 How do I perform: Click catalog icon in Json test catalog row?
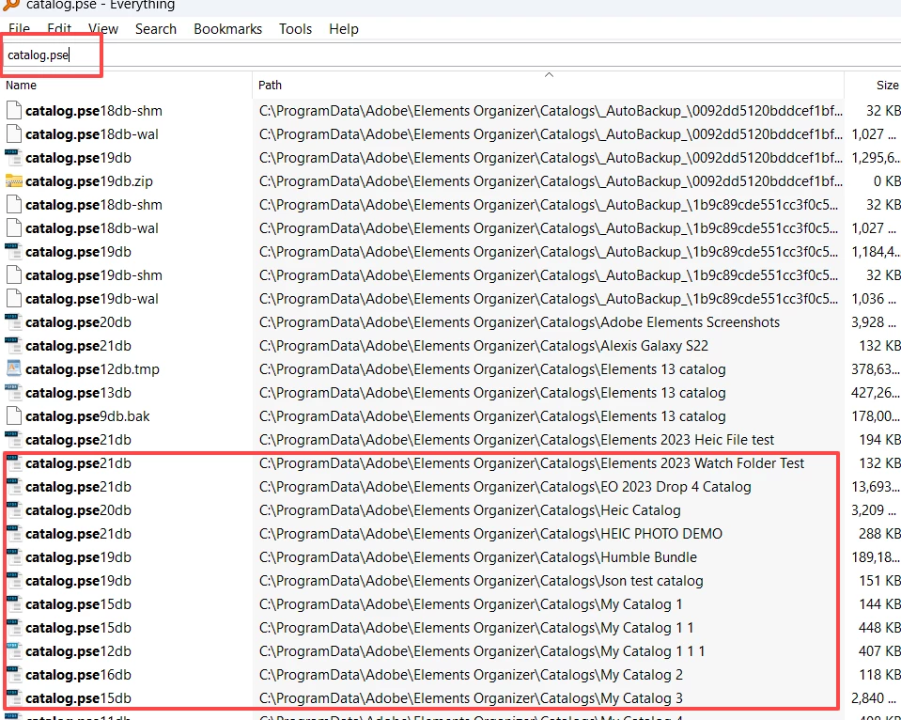tap(14, 581)
